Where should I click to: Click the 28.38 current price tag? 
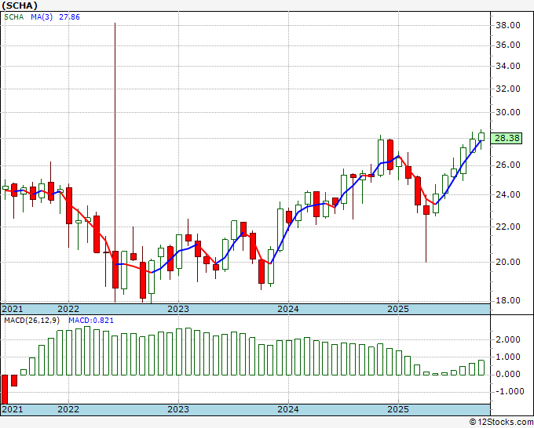[x=507, y=138]
